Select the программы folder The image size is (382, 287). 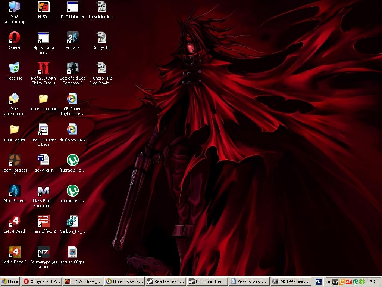(x=15, y=133)
